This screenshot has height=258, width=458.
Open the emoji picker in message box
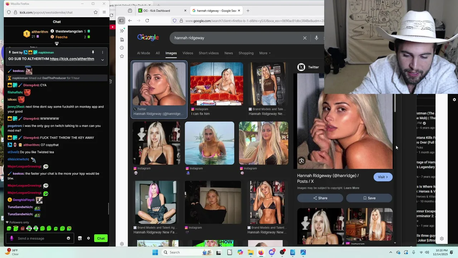(x=68, y=238)
